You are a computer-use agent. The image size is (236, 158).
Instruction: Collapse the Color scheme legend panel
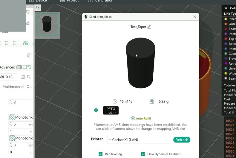tap(226, 8)
